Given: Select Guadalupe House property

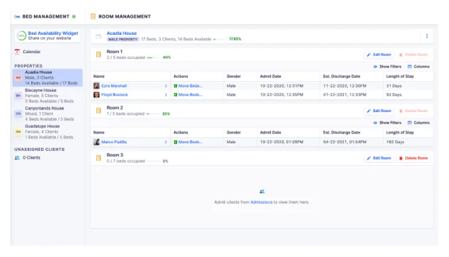Looking at the screenshot, I should point(47,132).
